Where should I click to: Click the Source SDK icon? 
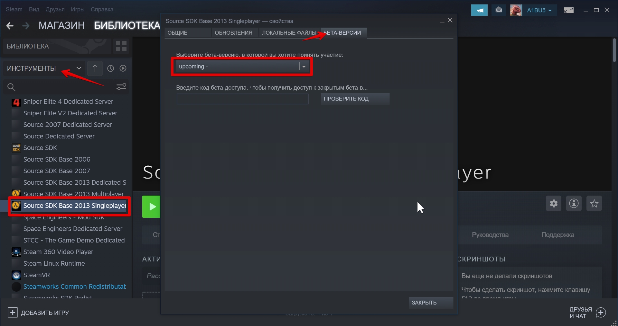coord(16,148)
